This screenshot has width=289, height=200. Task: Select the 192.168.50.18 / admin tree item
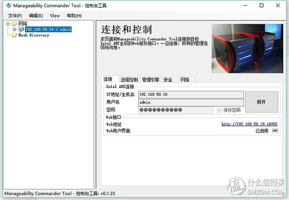pyautogui.click(x=49, y=29)
